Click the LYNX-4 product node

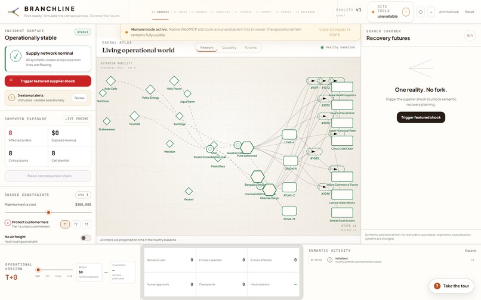(289, 135)
